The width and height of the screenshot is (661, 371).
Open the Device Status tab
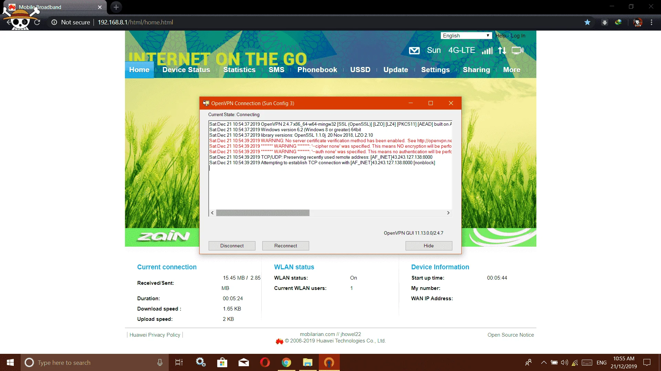[x=186, y=70]
